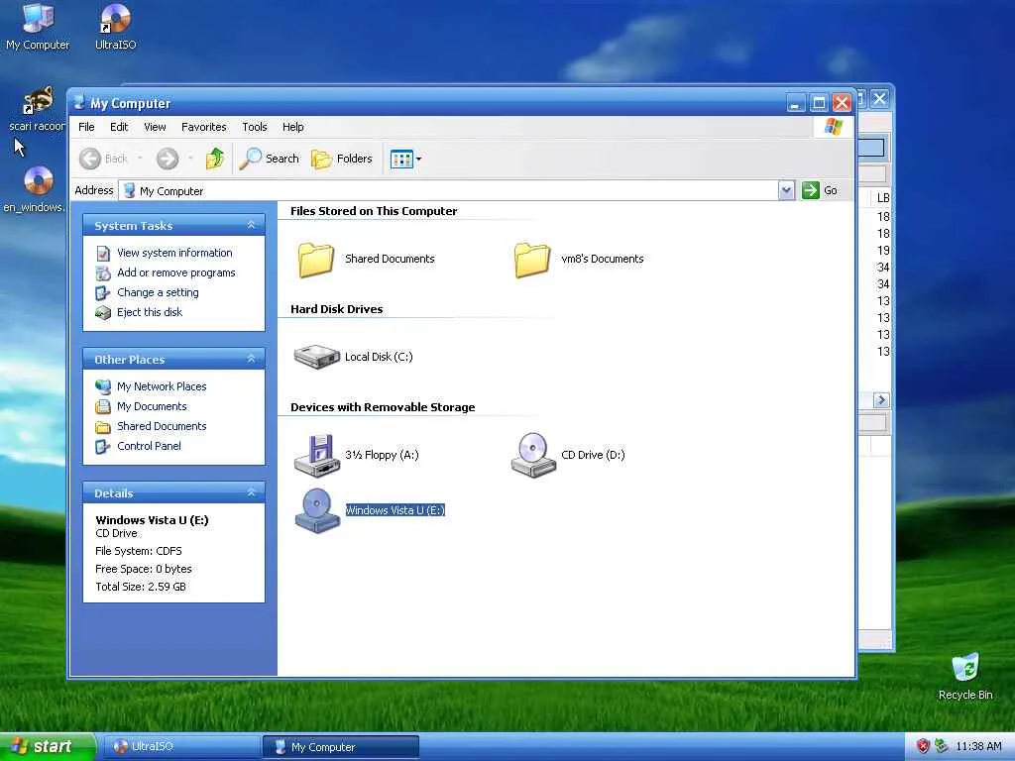1015x761 pixels.
Task: Select vm8's Documents folder
Action: 532,260
